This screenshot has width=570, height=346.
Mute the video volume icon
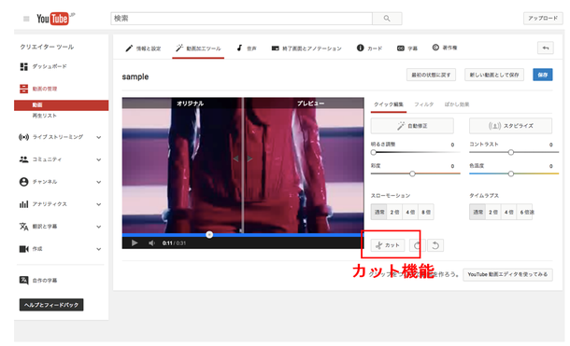tap(151, 243)
